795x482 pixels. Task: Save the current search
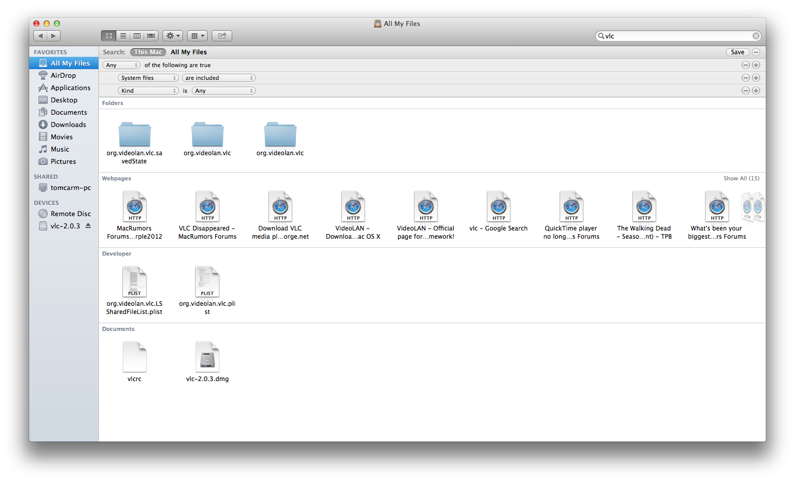tap(738, 52)
